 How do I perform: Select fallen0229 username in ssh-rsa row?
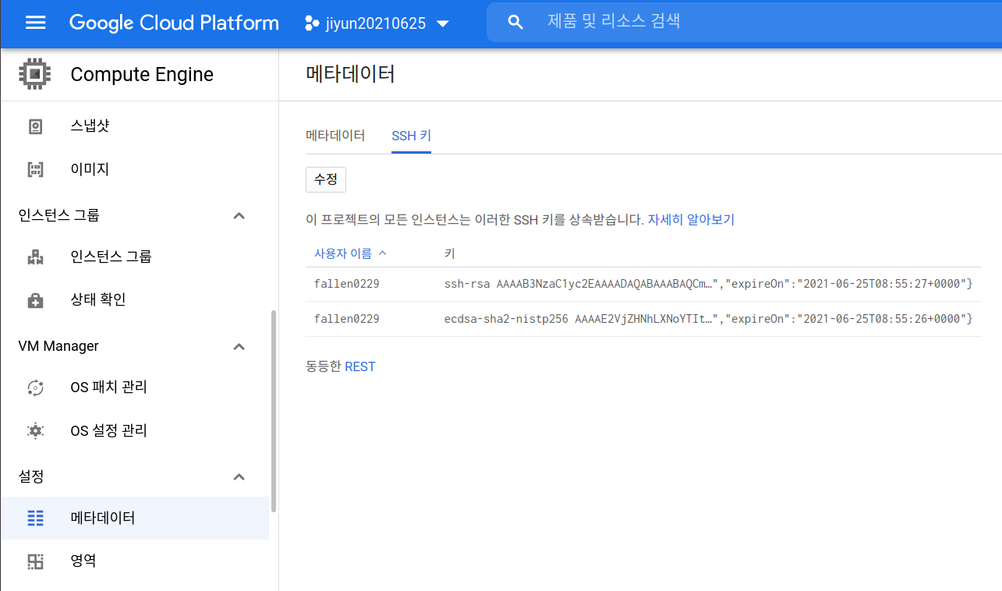click(346, 284)
